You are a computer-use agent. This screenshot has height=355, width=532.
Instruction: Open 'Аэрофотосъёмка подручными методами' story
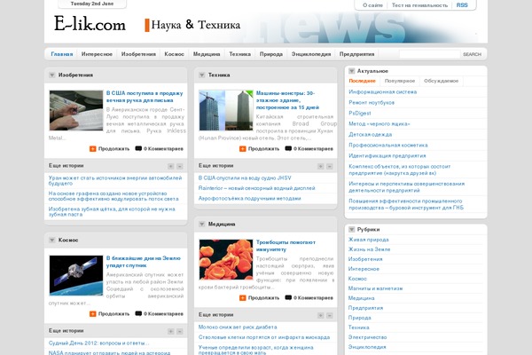tap(249, 199)
